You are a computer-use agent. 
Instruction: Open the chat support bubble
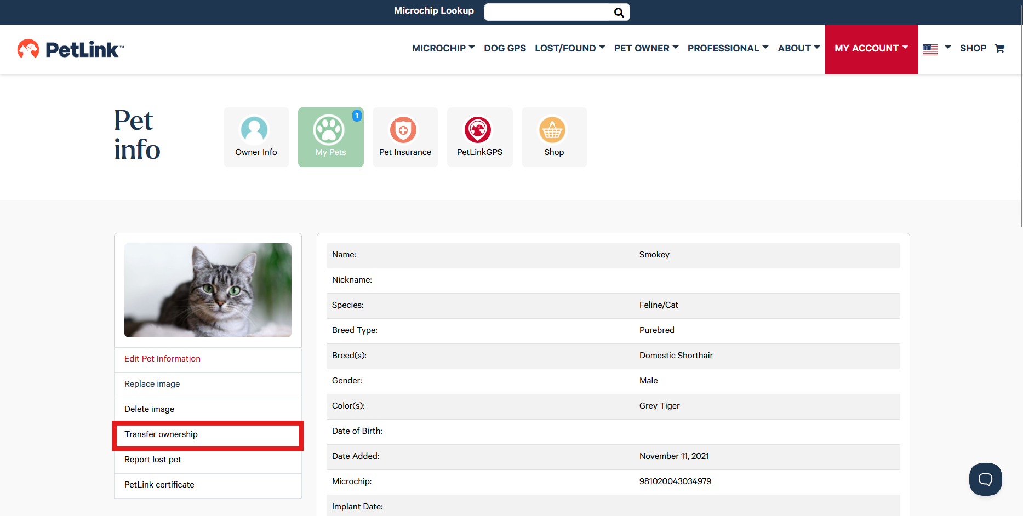[986, 479]
